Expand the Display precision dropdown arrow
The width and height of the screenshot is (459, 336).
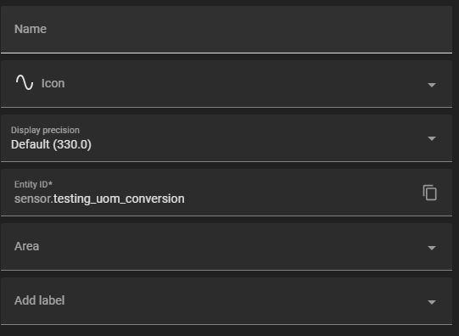432,138
